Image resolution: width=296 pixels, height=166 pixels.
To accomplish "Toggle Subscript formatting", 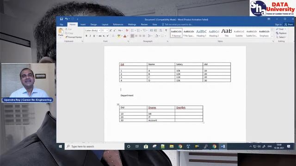I will point(104,36).
